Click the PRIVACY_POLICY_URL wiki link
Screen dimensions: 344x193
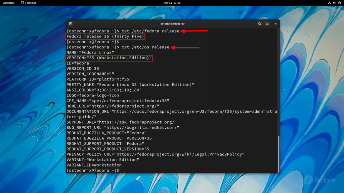pyautogui.click(x=179, y=154)
